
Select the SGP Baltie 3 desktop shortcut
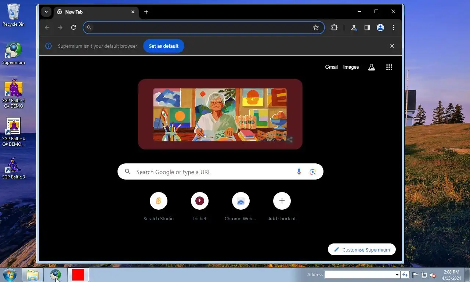[14, 168]
